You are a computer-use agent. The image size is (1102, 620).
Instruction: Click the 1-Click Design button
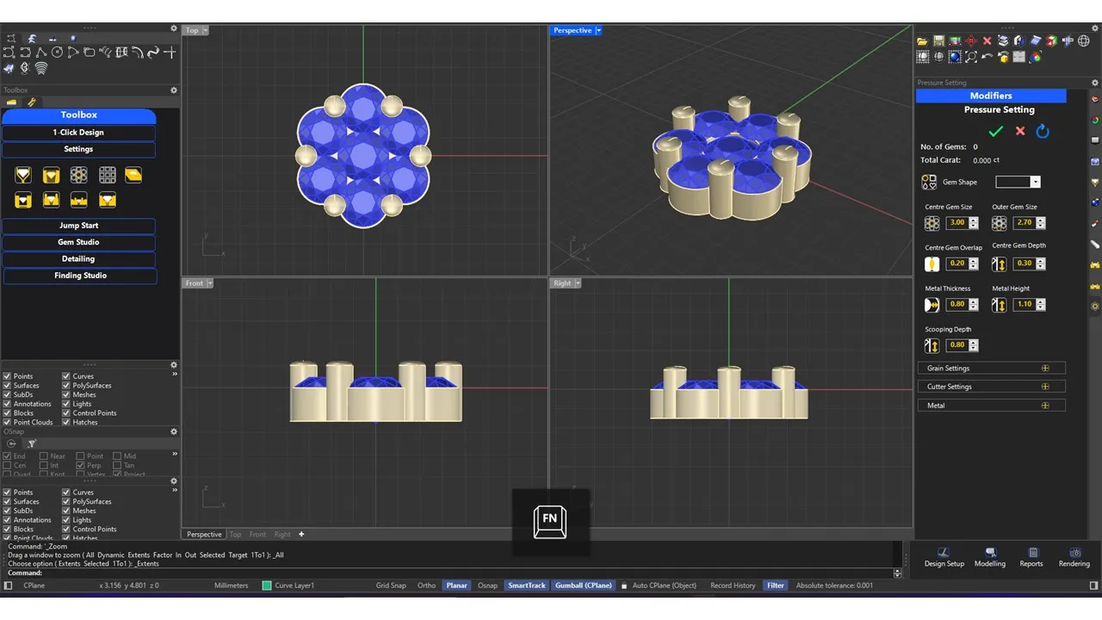pyautogui.click(x=78, y=133)
